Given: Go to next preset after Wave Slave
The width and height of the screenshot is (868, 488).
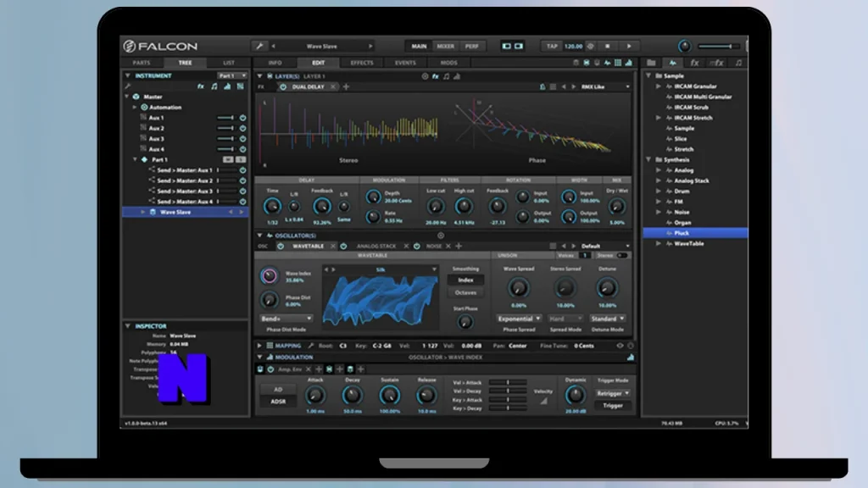Looking at the screenshot, I should [370, 47].
